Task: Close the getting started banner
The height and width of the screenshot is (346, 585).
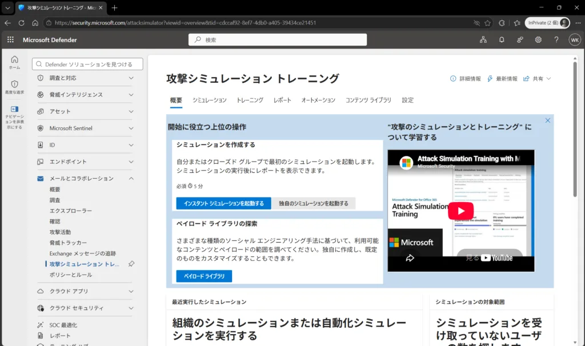Action: pos(547,120)
